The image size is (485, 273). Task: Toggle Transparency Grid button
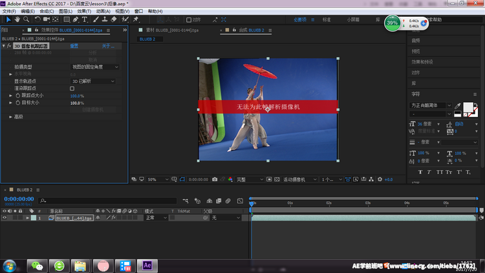(x=277, y=180)
